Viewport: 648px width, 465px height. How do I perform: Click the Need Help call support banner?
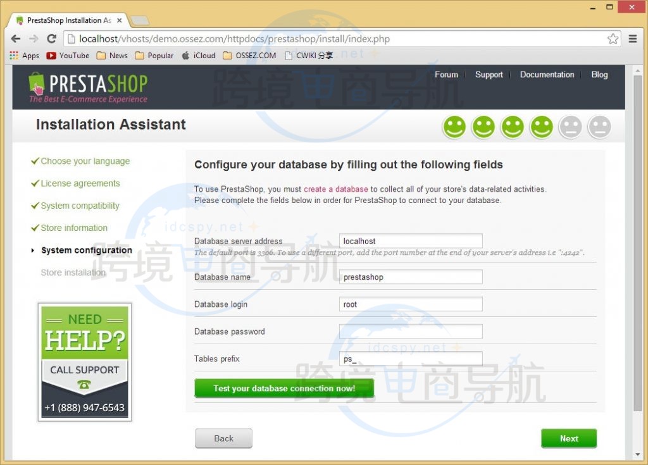pyautogui.click(x=85, y=362)
